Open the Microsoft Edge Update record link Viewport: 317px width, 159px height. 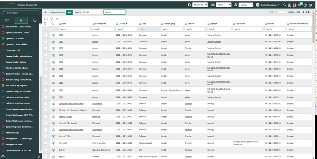[x=68, y=123]
